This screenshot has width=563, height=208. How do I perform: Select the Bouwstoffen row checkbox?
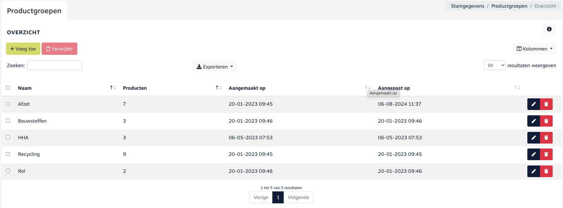pyautogui.click(x=8, y=121)
